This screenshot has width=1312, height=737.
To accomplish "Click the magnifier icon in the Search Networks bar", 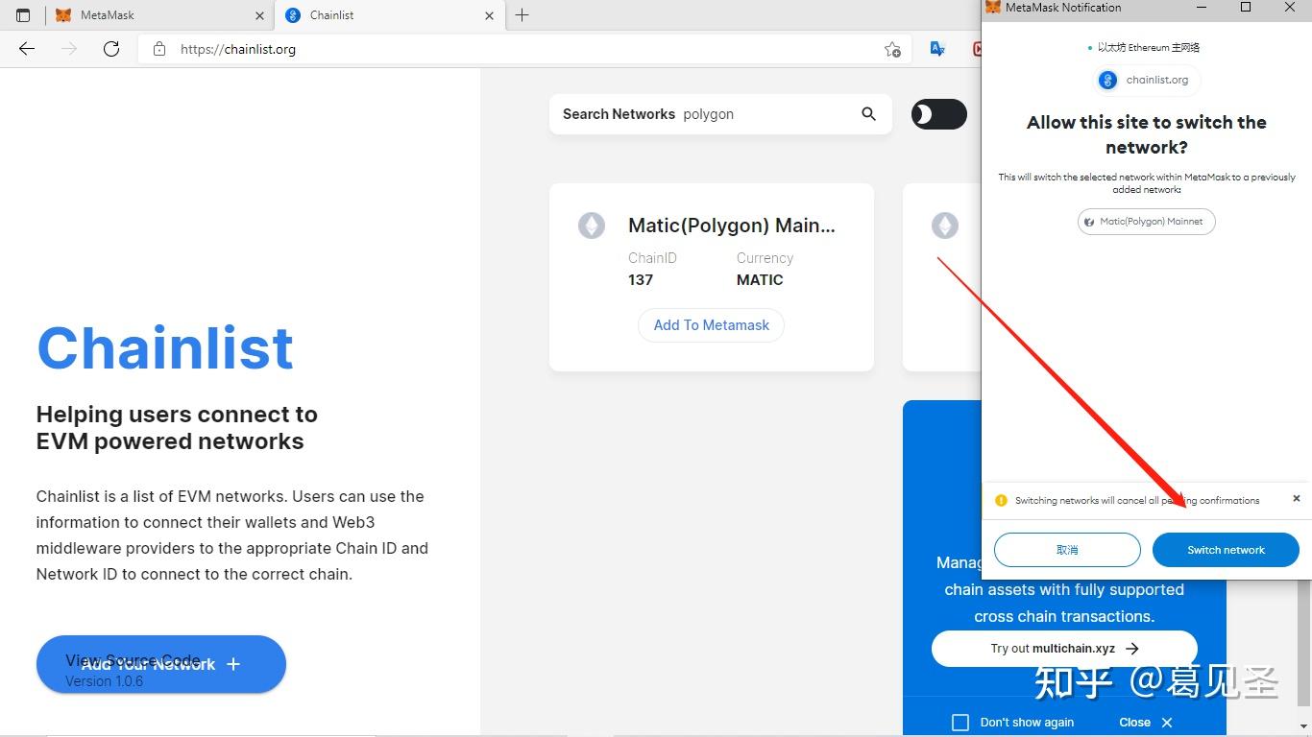I will [x=868, y=113].
